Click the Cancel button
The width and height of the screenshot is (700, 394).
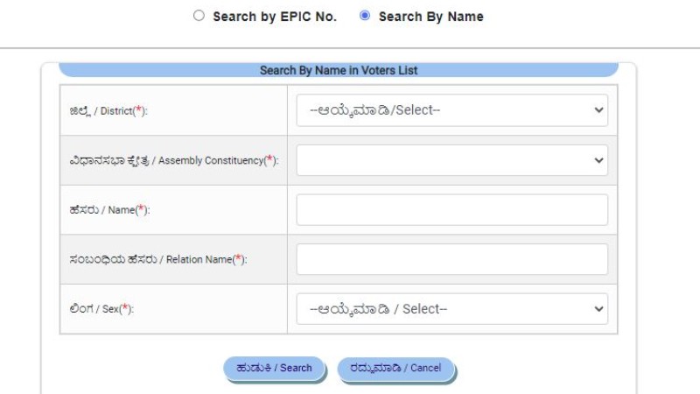coord(395,369)
